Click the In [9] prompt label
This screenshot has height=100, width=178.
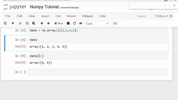pyautogui.click(x=21, y=56)
